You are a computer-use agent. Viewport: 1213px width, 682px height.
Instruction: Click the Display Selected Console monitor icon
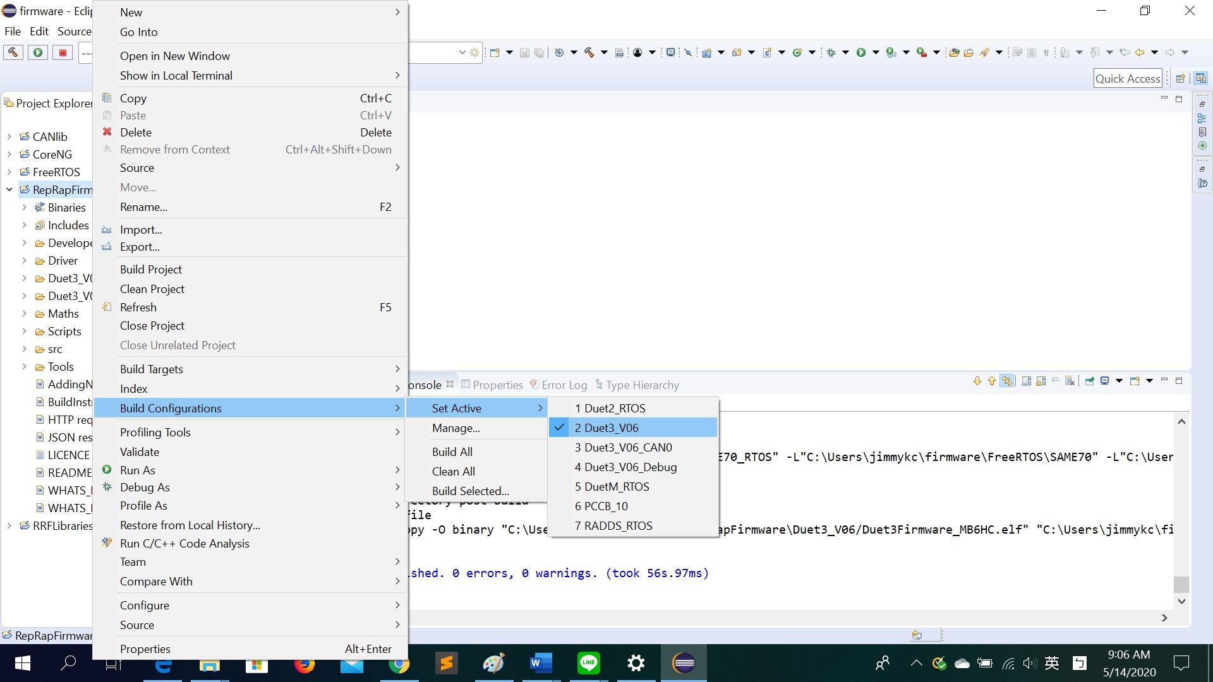coord(1105,381)
